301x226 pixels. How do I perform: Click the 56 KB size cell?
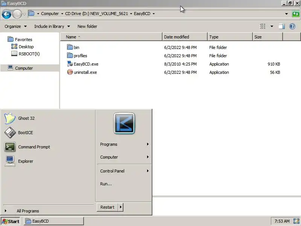(x=275, y=72)
